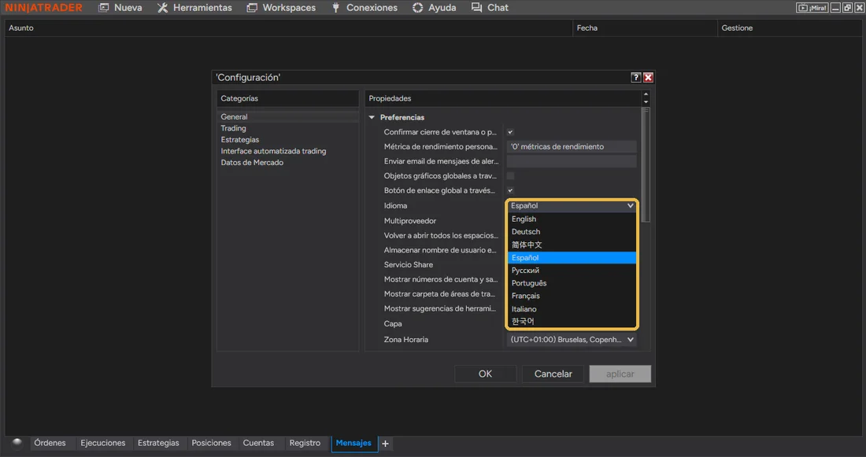Click the Multiproveedor property label
Image resolution: width=866 pixels, height=457 pixels.
pos(410,221)
